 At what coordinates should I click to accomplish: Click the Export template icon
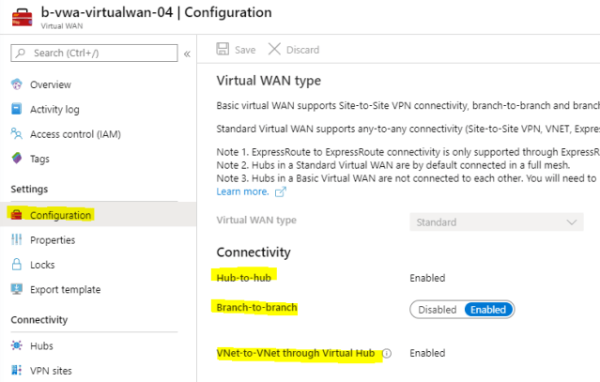click(x=17, y=289)
